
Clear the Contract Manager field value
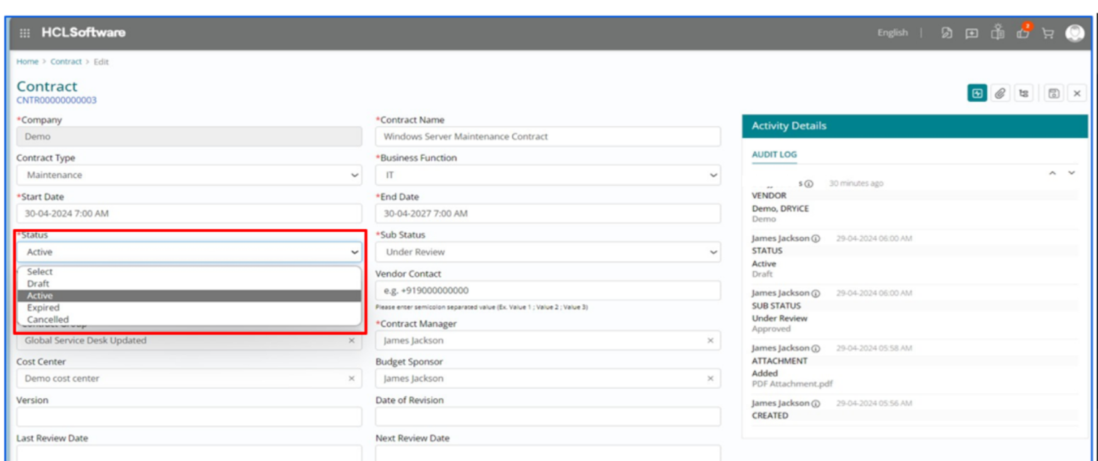710,340
